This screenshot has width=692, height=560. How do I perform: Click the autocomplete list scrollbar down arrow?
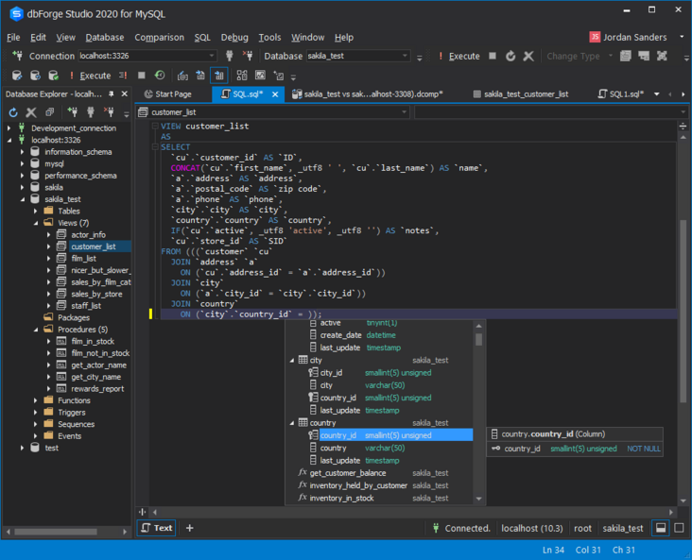479,499
